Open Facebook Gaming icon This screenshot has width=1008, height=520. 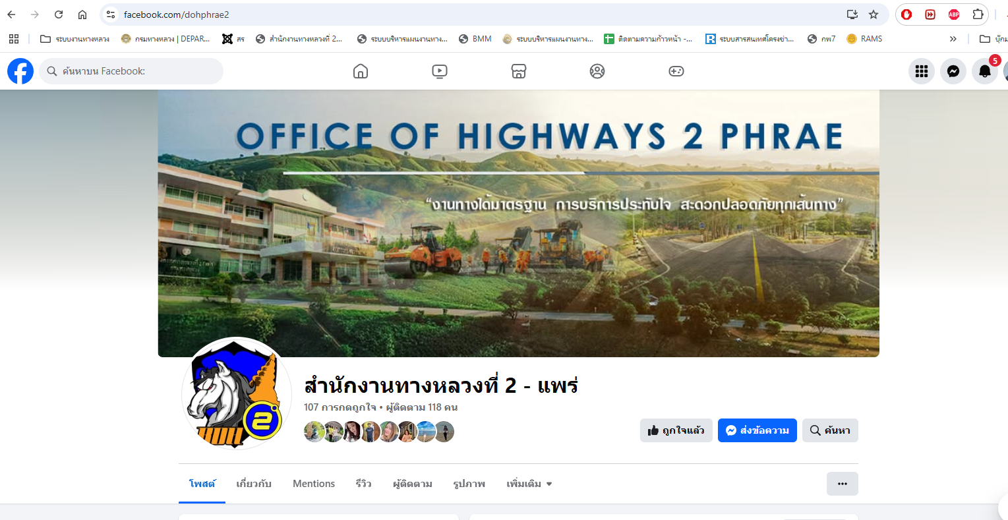click(676, 71)
